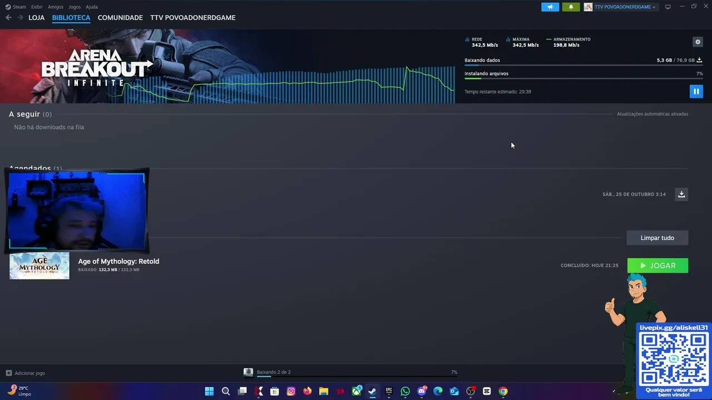Expand the TTV POVOADONERDGAME account dropdown
712x400 pixels.
click(x=620, y=7)
